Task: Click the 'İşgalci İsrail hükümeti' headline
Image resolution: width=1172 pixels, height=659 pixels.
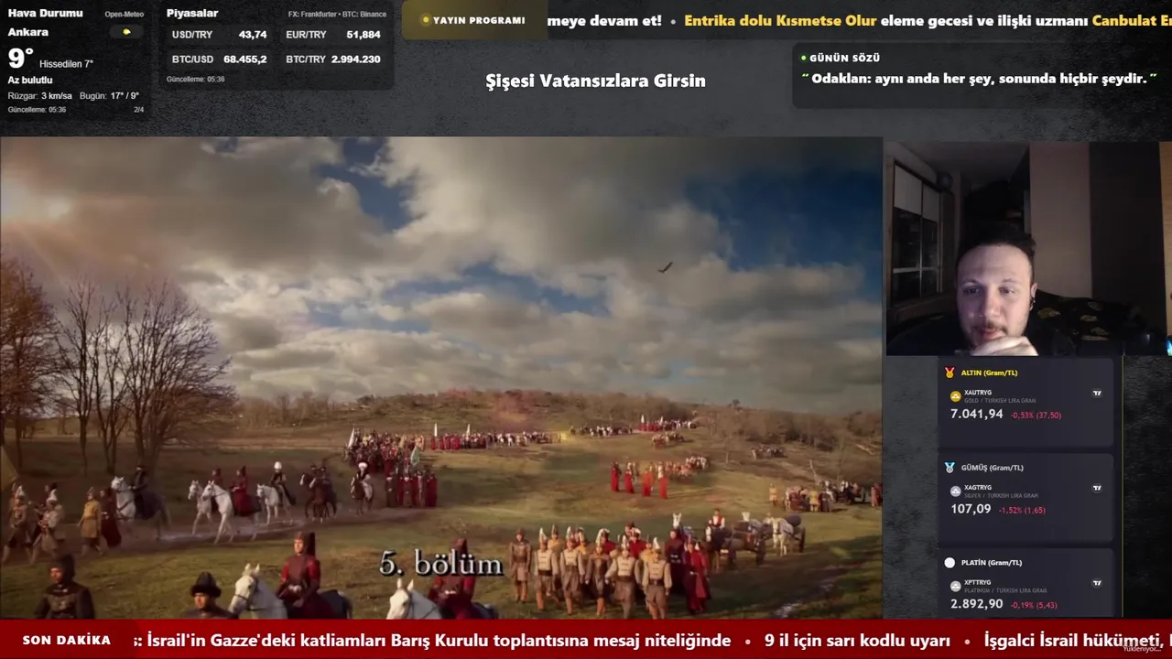Action: pos(1078,641)
